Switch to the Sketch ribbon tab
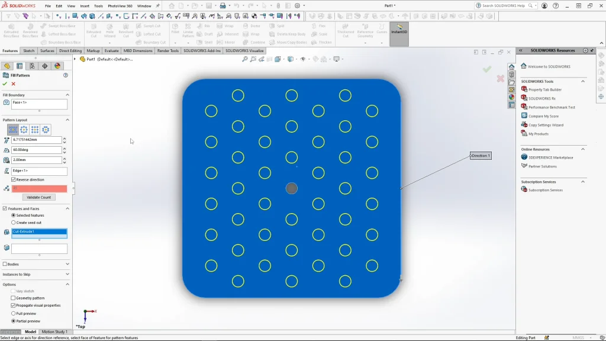Viewport: 606px width, 341px height. 28,51
